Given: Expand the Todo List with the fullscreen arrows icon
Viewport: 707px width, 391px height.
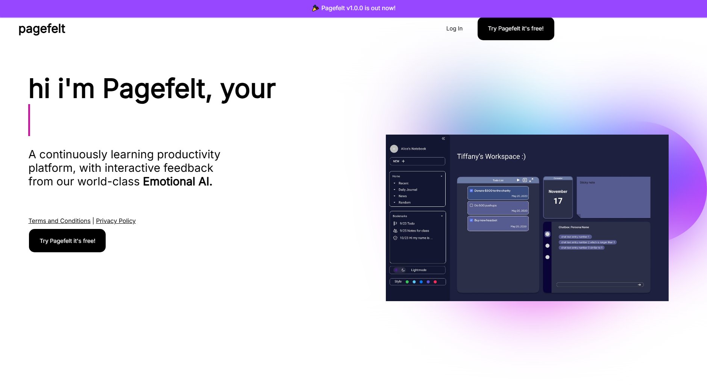Looking at the screenshot, I should point(531,180).
